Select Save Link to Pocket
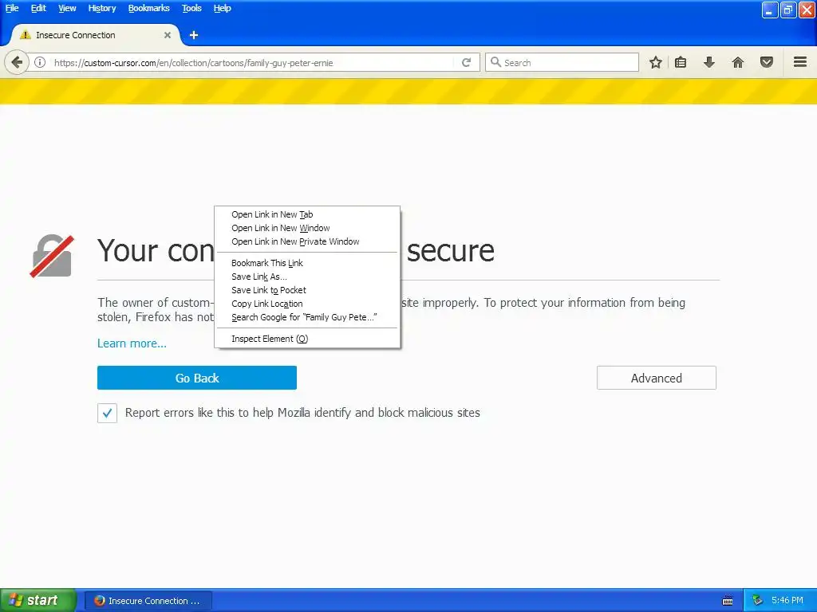Image resolution: width=817 pixels, height=612 pixels. 307,290
